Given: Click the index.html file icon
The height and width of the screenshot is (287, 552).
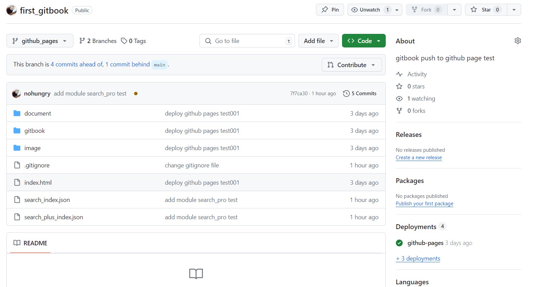Looking at the screenshot, I should 17,182.
